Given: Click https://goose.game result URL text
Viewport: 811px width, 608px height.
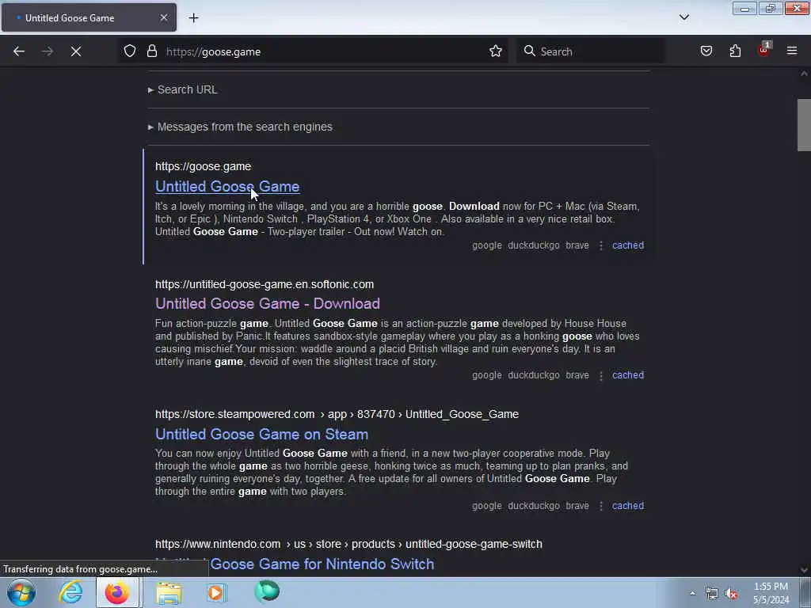Looking at the screenshot, I should click(204, 166).
